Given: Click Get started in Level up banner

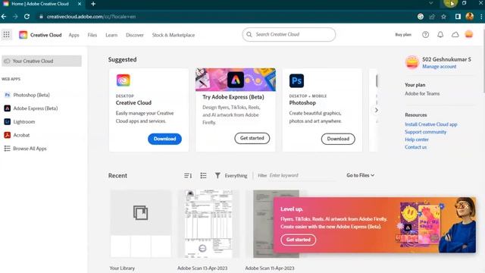Looking at the screenshot, I should 298,240.
